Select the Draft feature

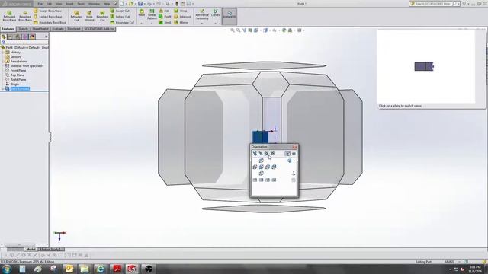click(x=165, y=17)
